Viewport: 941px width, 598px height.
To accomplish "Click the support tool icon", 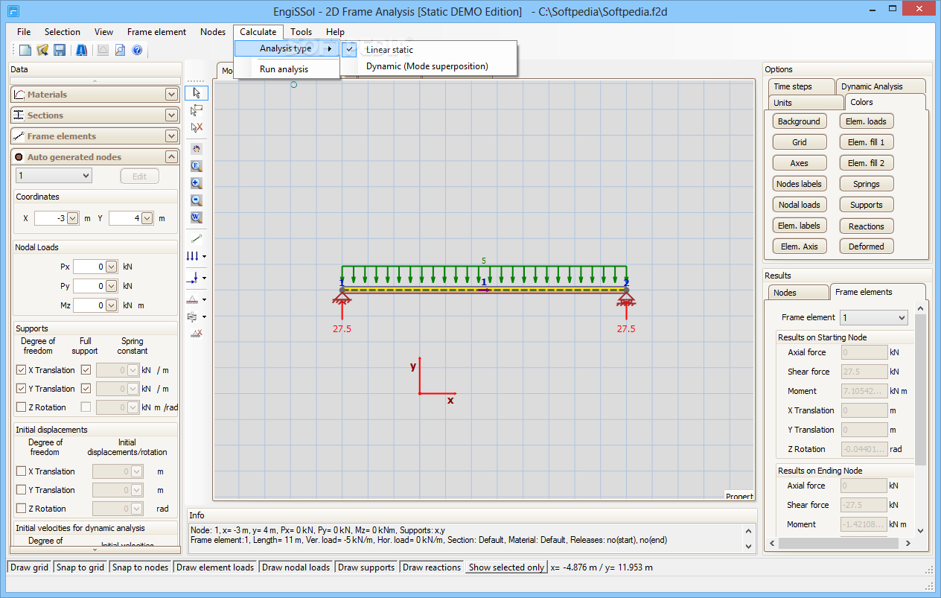I will coord(193,299).
